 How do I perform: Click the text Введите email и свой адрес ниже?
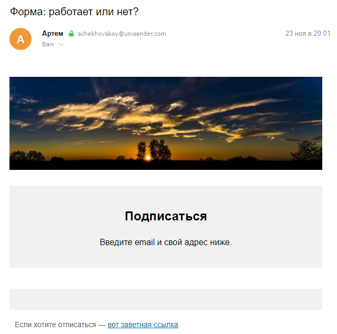(166, 242)
